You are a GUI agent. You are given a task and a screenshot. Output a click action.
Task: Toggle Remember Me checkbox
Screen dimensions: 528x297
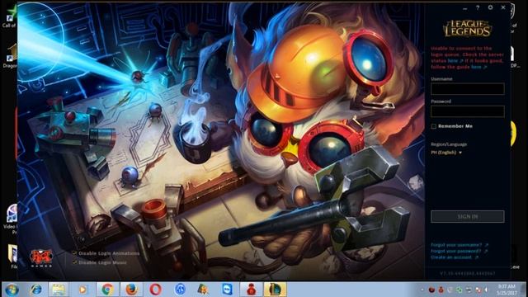434,126
